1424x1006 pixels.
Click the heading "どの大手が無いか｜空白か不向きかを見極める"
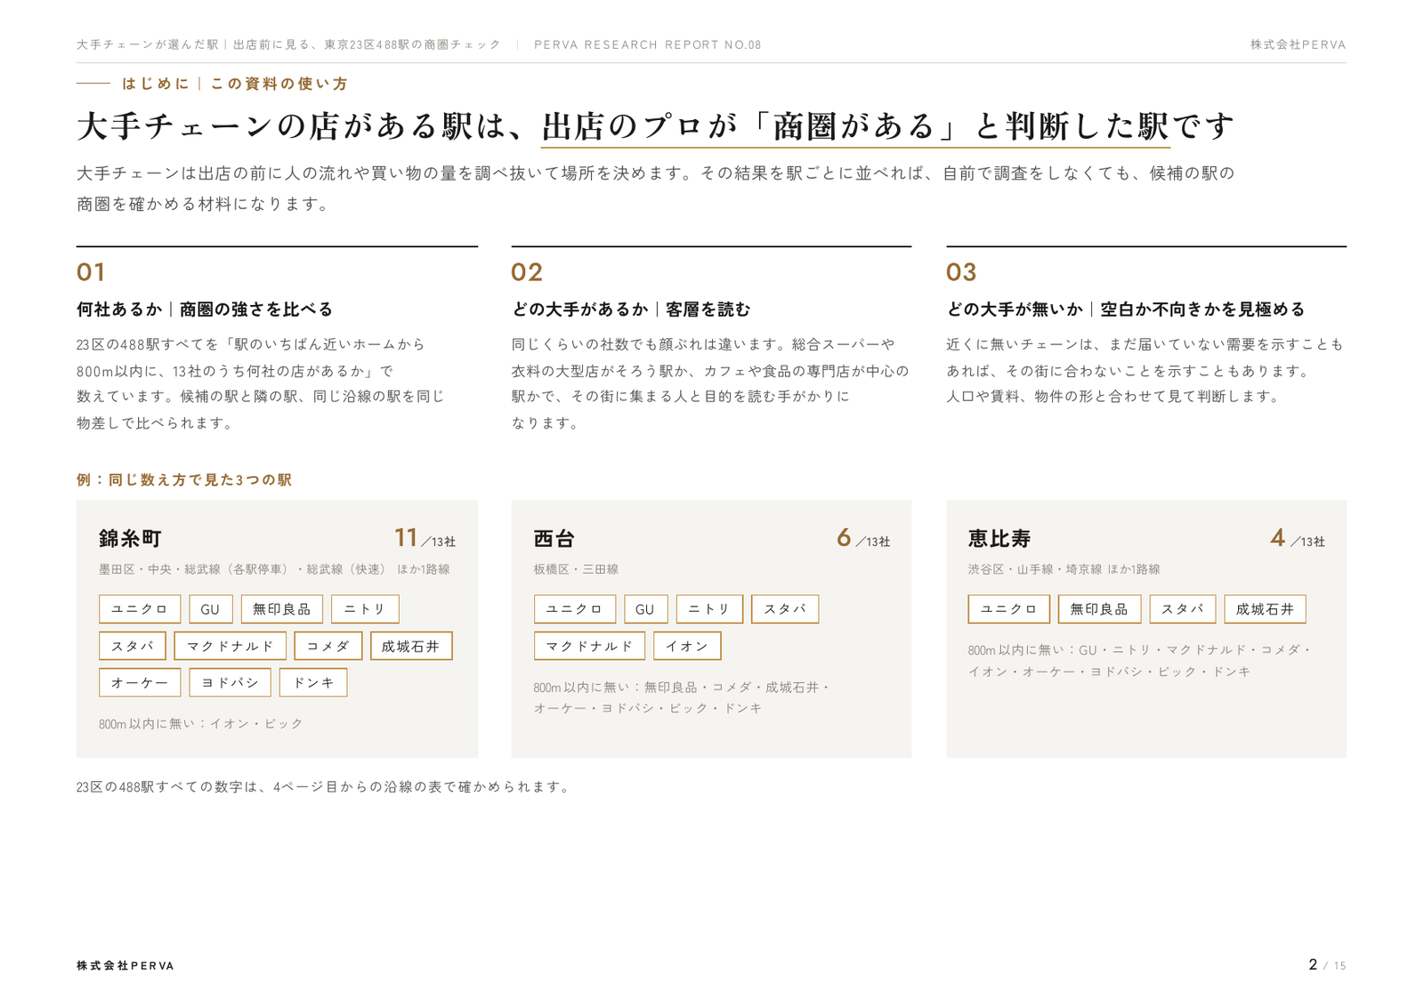coord(1126,310)
